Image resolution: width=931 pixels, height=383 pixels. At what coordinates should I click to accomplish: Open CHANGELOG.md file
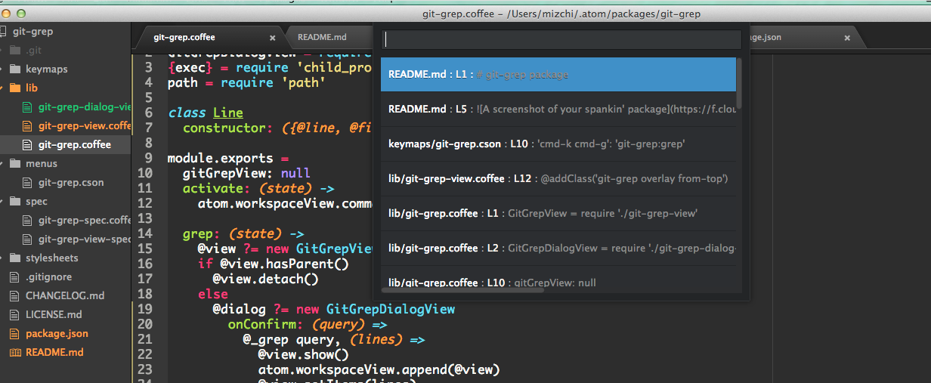click(65, 296)
